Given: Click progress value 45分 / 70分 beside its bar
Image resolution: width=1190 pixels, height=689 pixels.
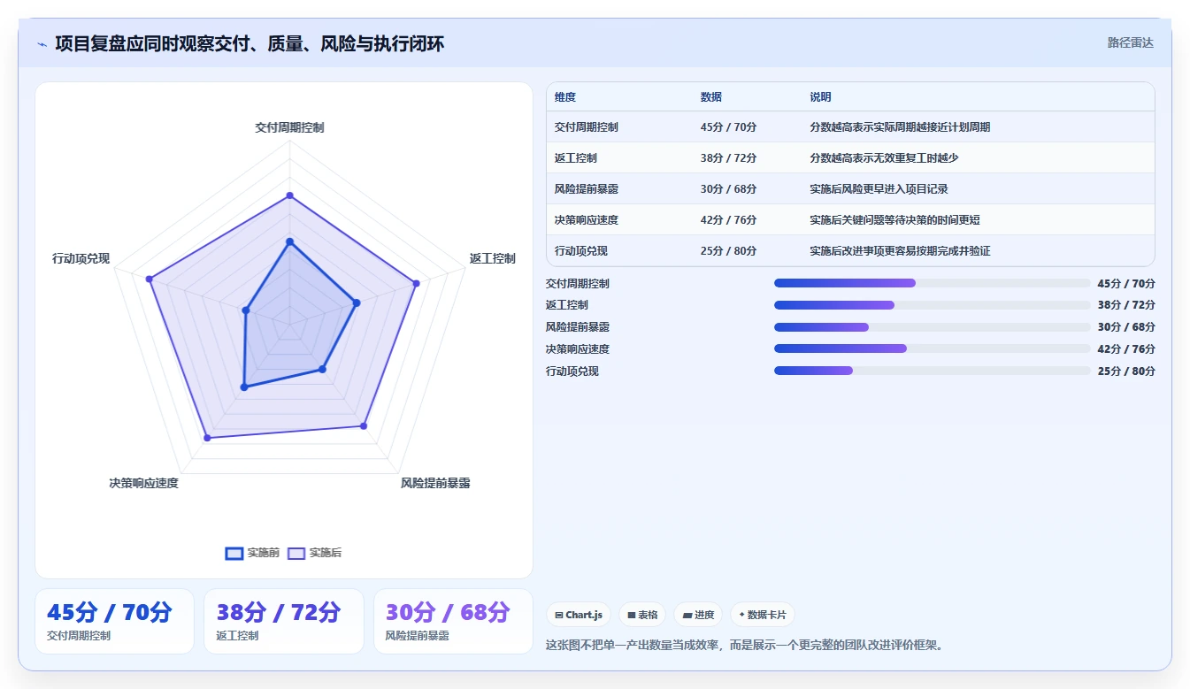Looking at the screenshot, I should click(1126, 284).
